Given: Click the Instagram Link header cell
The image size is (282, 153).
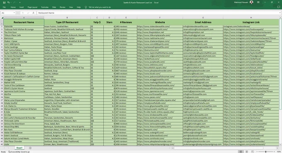Looking at the screenshot, I should point(251,22).
